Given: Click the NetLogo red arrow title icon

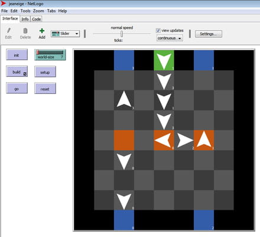Looking at the screenshot, I should click(x=4, y=4).
